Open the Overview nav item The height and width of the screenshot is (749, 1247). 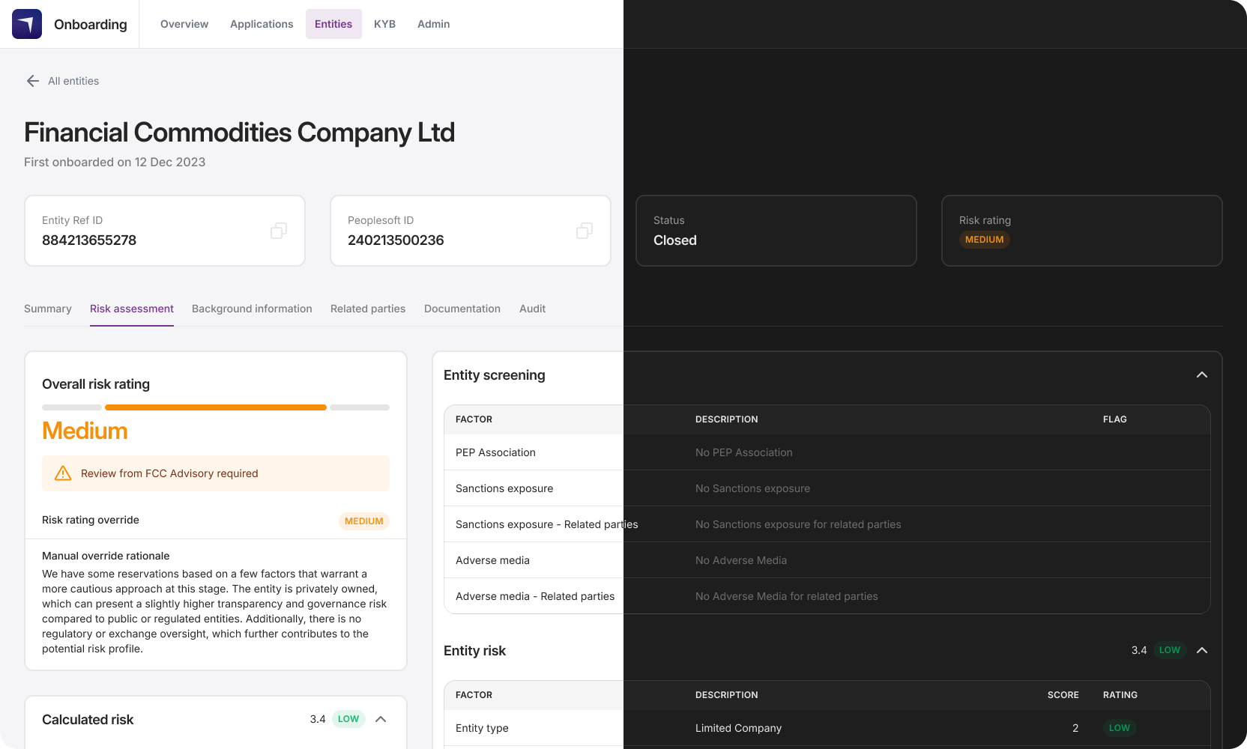pos(184,24)
